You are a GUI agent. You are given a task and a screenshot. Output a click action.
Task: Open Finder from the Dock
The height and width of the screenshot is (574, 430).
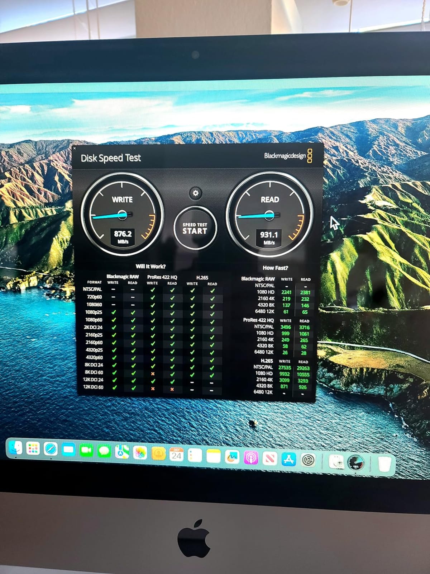(x=16, y=448)
